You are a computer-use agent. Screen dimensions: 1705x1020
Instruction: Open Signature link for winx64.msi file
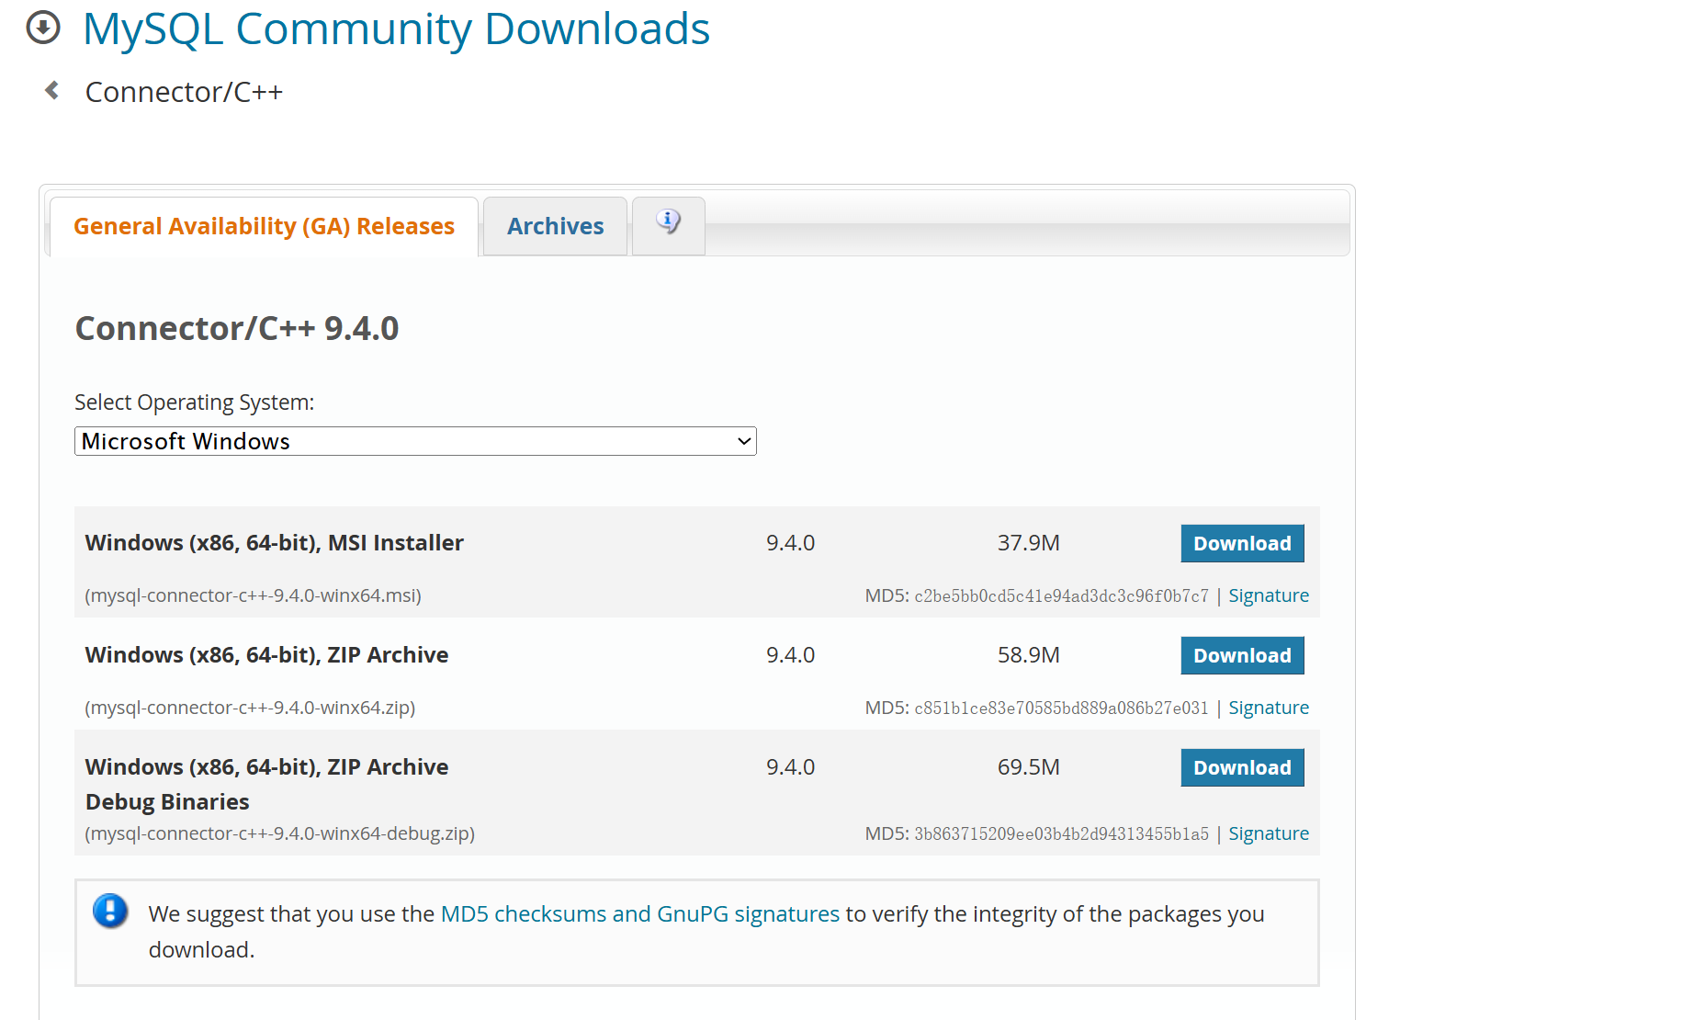click(x=1269, y=595)
